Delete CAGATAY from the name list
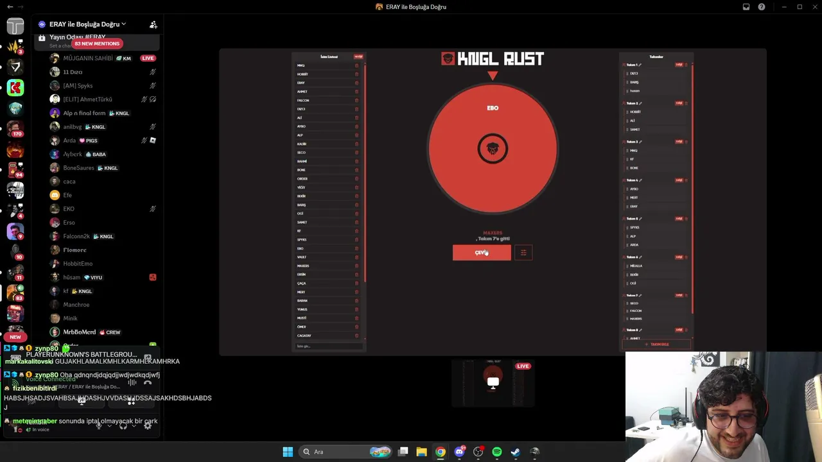The height and width of the screenshot is (462, 822). coord(357,336)
